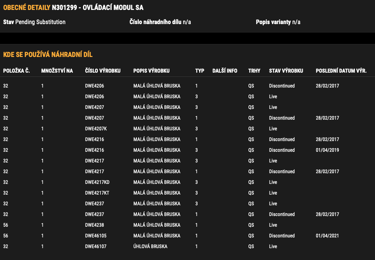The image size is (375, 260).
Task: Select the MALÁ ÚHLOVÁ BRUSKA description for DWE4238
Action: point(157,225)
